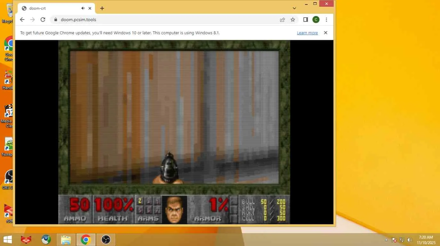Toggle Chrome's side panel

(305, 20)
